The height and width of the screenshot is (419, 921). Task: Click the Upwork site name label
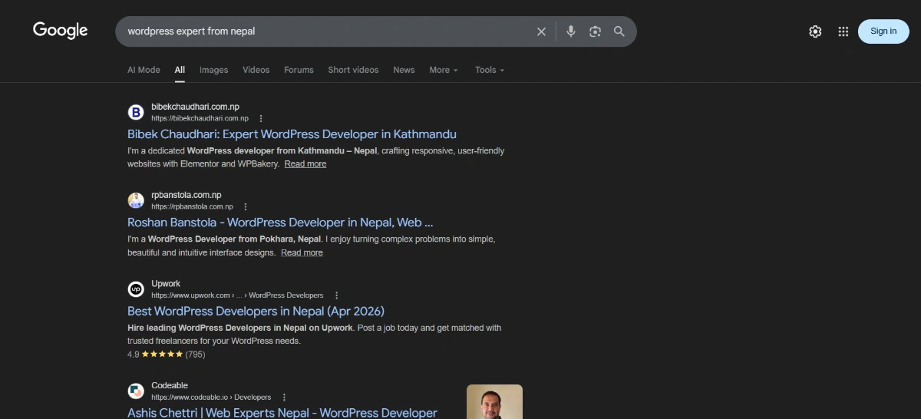coord(166,284)
